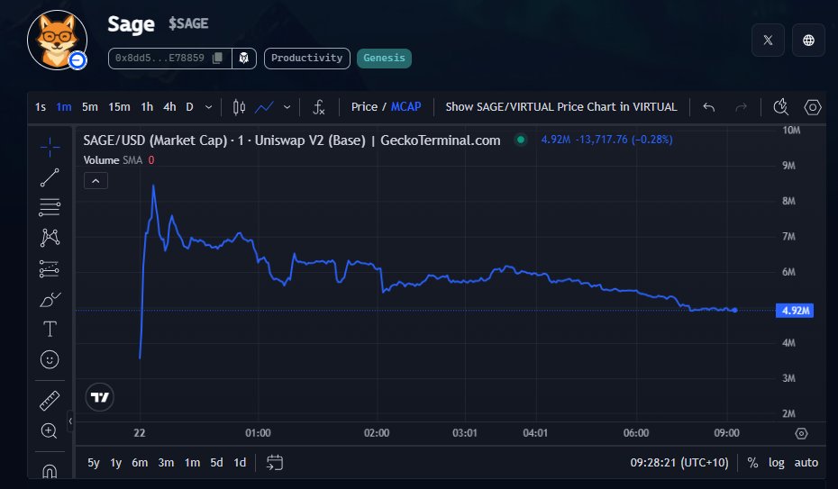Copy the contract address
The image size is (838, 489).
(217, 59)
